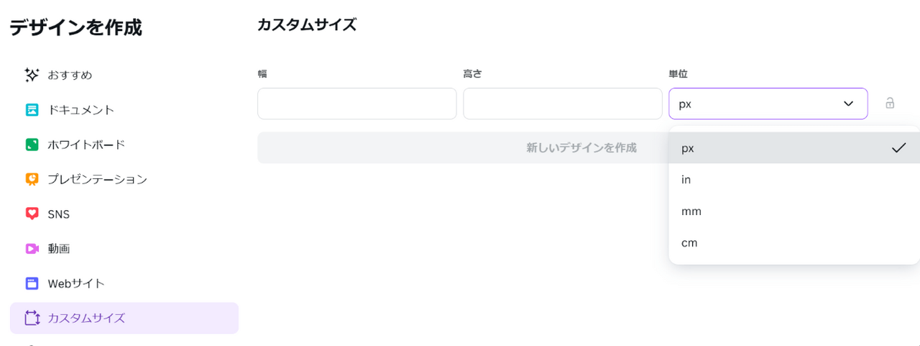920x346 pixels.
Task: Click the 動画 video camera icon
Action: [x=32, y=248]
